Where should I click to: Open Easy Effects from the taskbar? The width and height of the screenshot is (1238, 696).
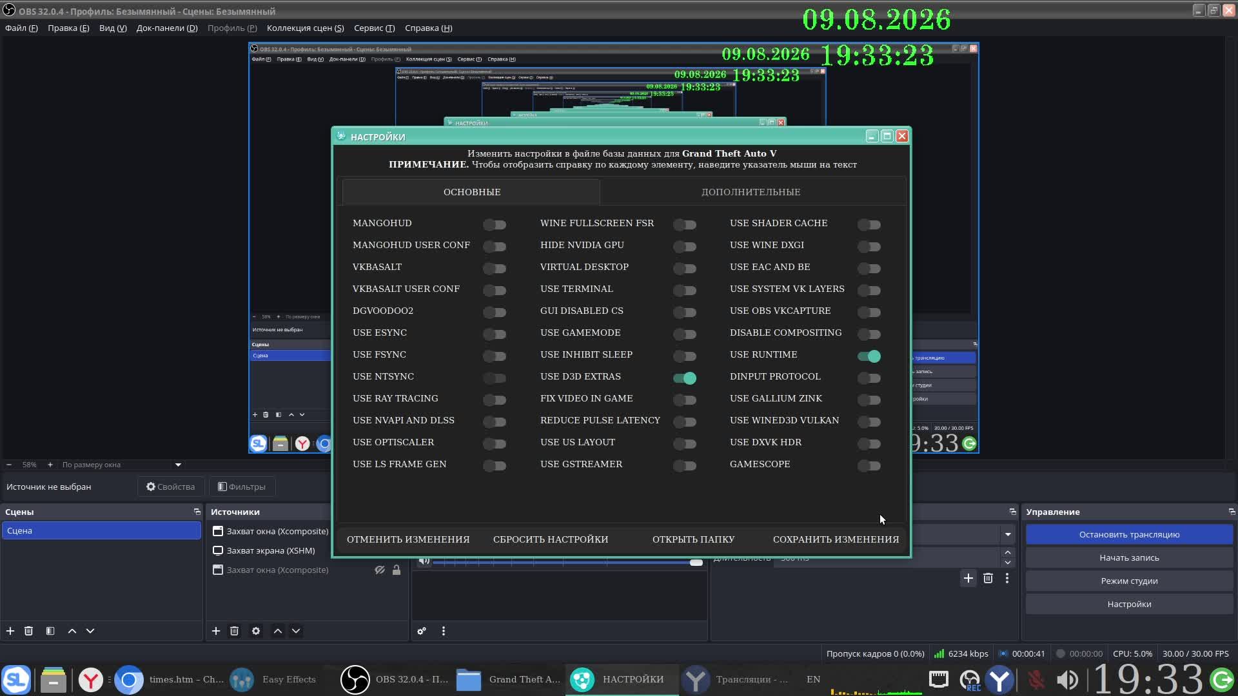pos(273,679)
